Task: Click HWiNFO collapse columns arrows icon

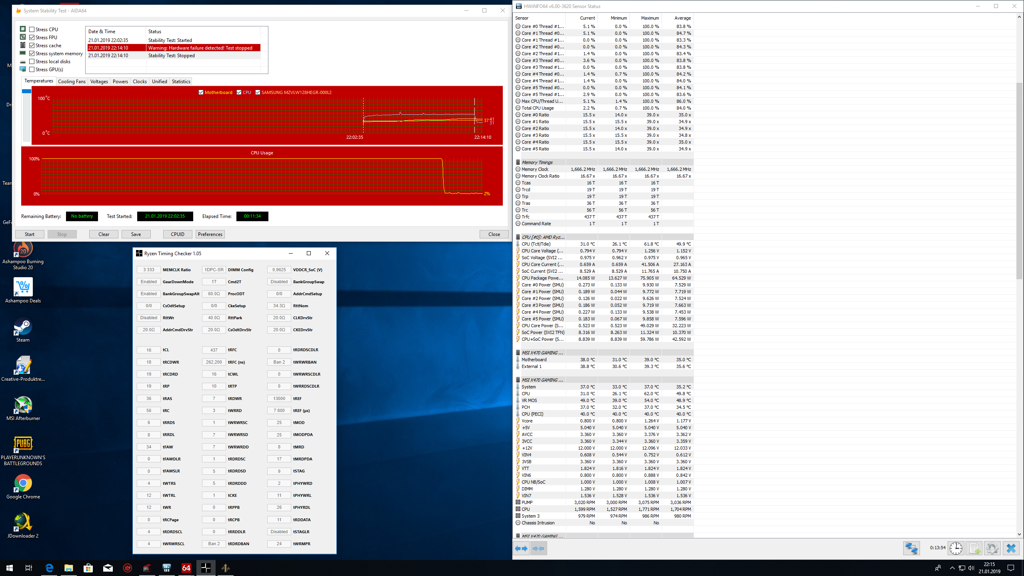Action: 538,548
